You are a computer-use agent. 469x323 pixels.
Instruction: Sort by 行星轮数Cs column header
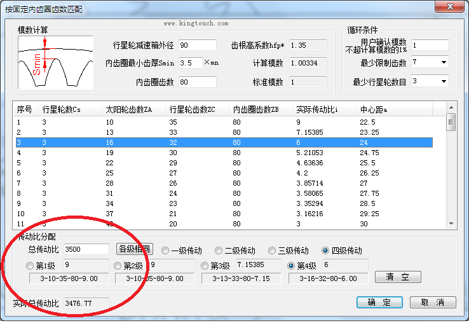pyautogui.click(x=70, y=109)
